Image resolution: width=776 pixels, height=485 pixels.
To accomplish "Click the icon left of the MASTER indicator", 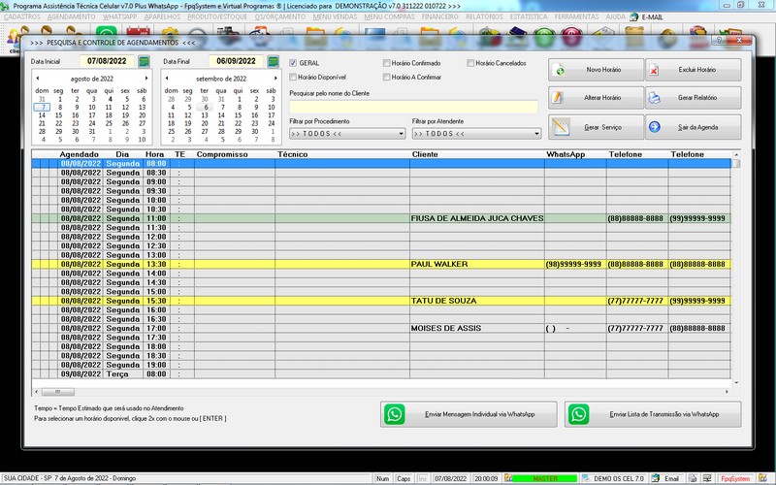I will [507, 478].
